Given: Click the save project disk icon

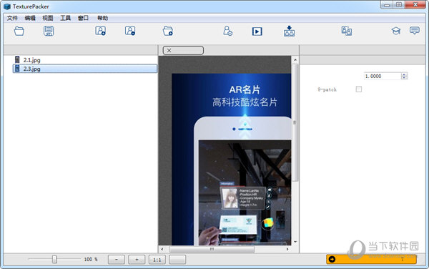Looking at the screenshot, I should (x=49, y=31).
